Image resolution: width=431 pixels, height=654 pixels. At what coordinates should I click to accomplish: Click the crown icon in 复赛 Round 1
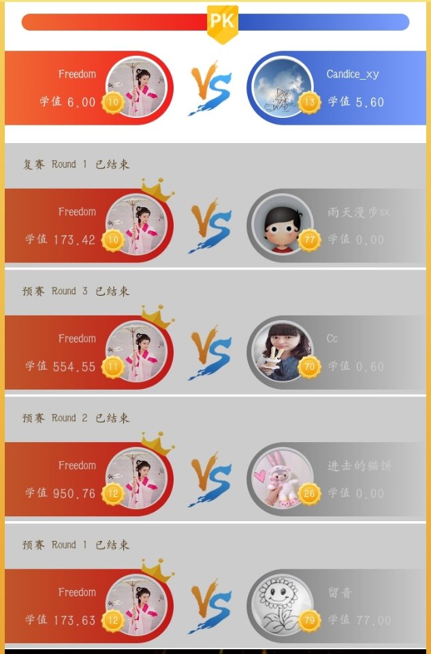coord(157,190)
